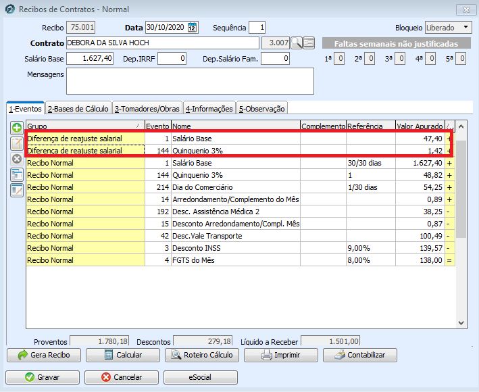Click the magnifier search icon beside Contrato
Image resolution: width=479 pixels, height=392 pixels.
point(297,43)
